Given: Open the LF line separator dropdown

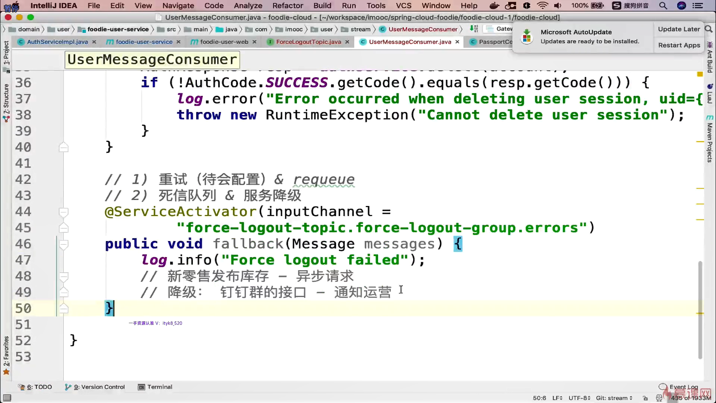Looking at the screenshot, I should point(557,398).
